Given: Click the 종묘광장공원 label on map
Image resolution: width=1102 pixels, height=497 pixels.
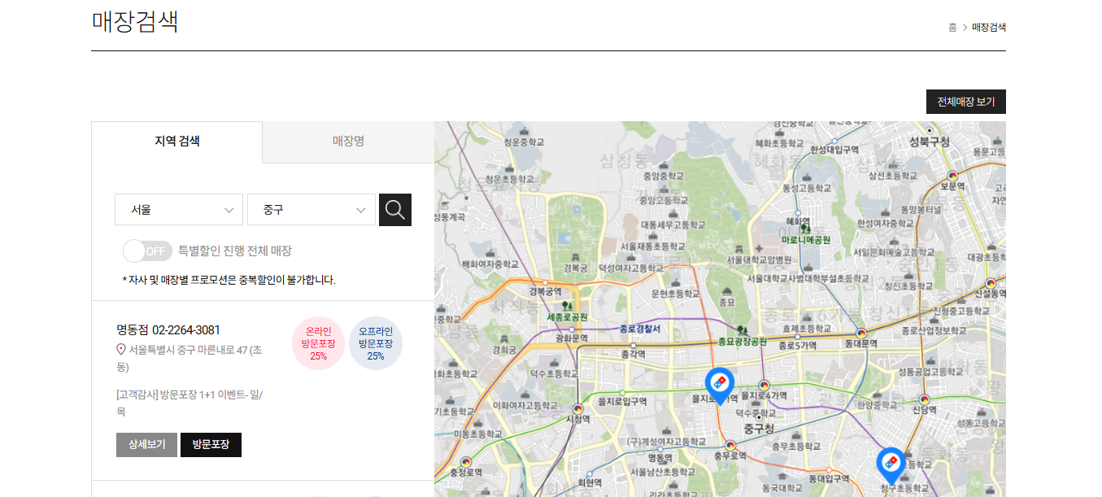Looking at the screenshot, I should pyautogui.click(x=743, y=342).
